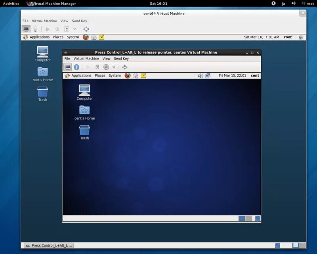Image resolution: width=317 pixels, height=254 pixels.
Task: Open File menu of cent64 Virtual Machine
Action: point(25,21)
